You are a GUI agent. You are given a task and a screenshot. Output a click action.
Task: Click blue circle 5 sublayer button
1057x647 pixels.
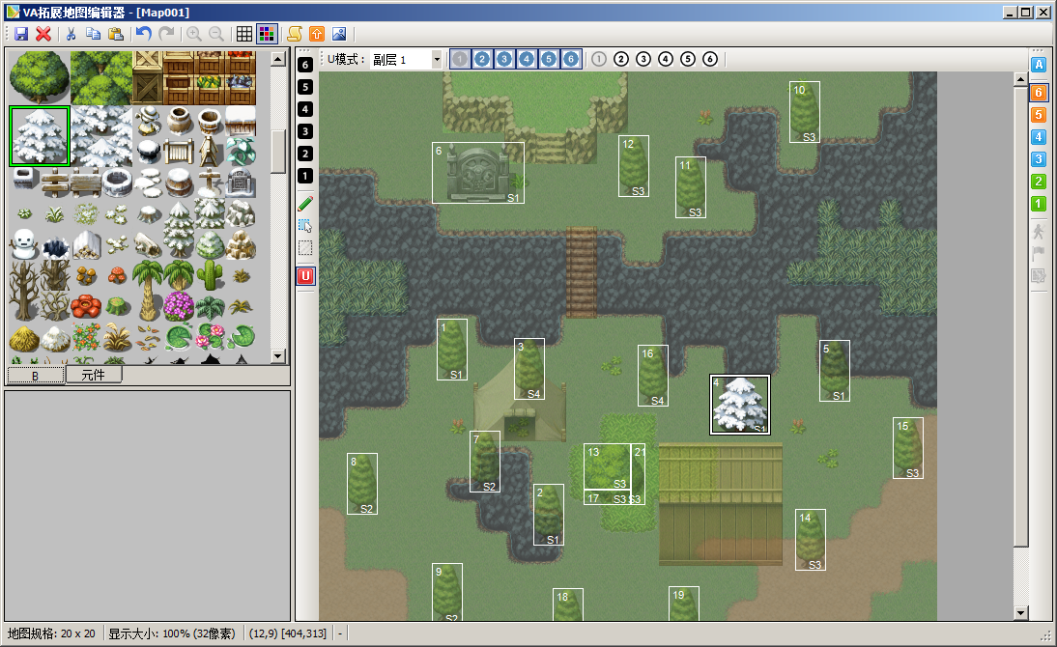pyautogui.click(x=549, y=59)
